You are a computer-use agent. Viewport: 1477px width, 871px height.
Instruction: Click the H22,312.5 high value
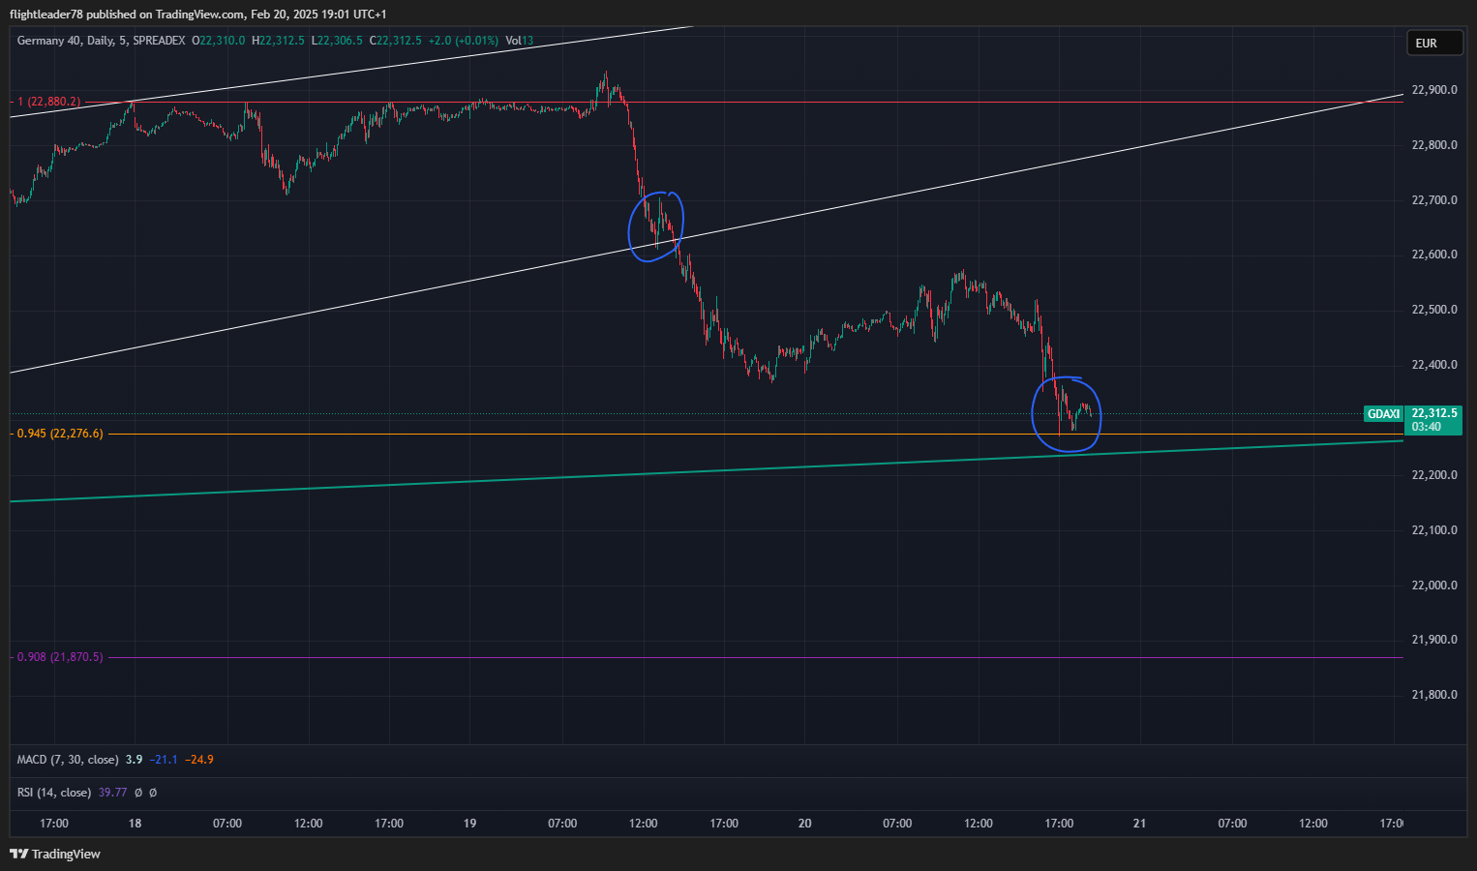point(278,41)
